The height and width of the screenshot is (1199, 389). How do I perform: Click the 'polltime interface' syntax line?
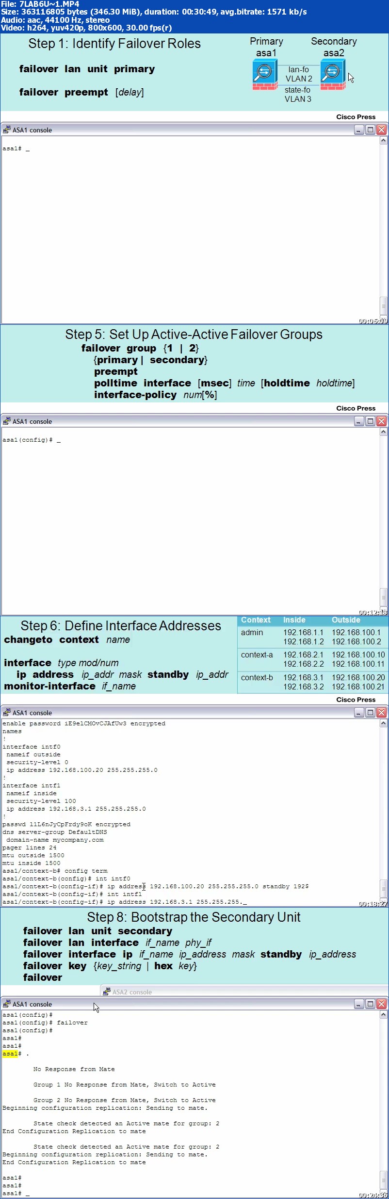point(224,383)
